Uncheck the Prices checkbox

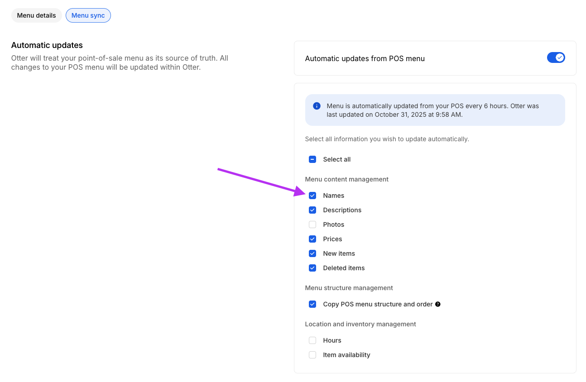(x=312, y=239)
